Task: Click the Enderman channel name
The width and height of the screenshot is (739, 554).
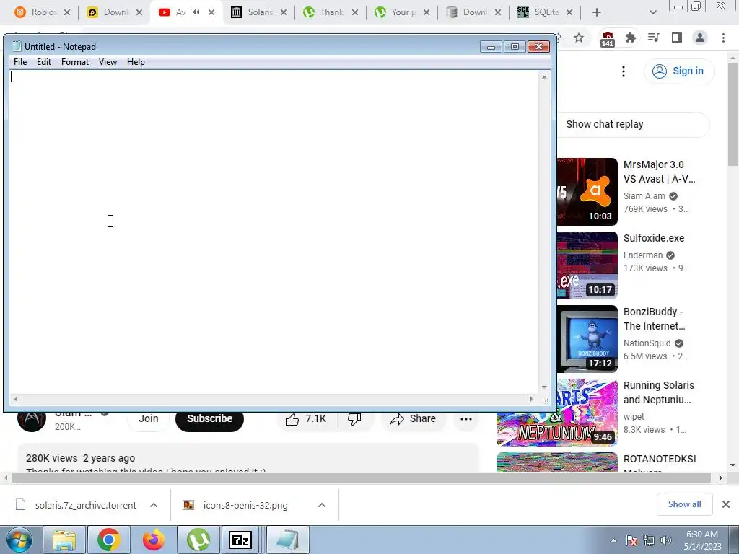Action: coord(643,255)
